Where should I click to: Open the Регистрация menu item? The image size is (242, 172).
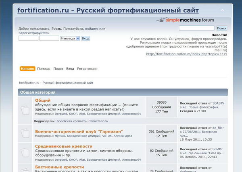click(x=87, y=69)
